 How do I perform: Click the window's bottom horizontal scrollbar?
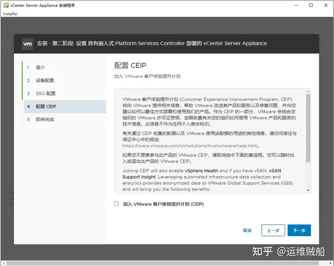coord(162,263)
